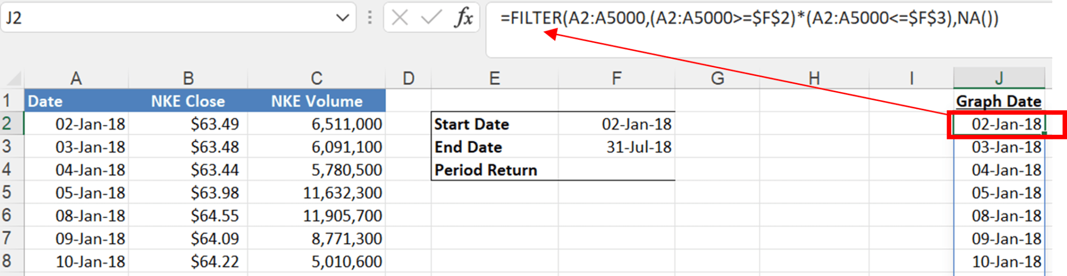The image size is (1067, 276).
Task: Click the NKE Close header cell
Action: click(188, 101)
